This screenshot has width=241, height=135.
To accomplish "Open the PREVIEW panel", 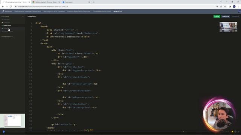I will [226, 16].
